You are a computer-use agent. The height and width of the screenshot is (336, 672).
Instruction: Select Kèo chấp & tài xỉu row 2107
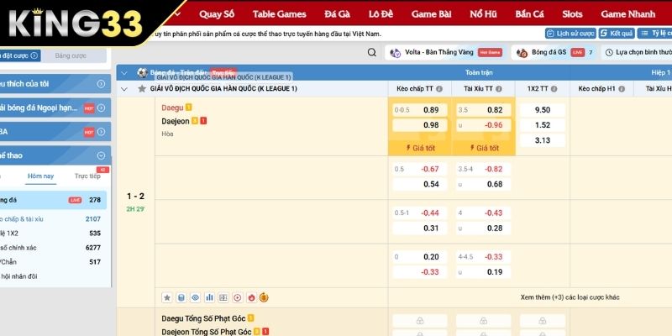[51, 219]
